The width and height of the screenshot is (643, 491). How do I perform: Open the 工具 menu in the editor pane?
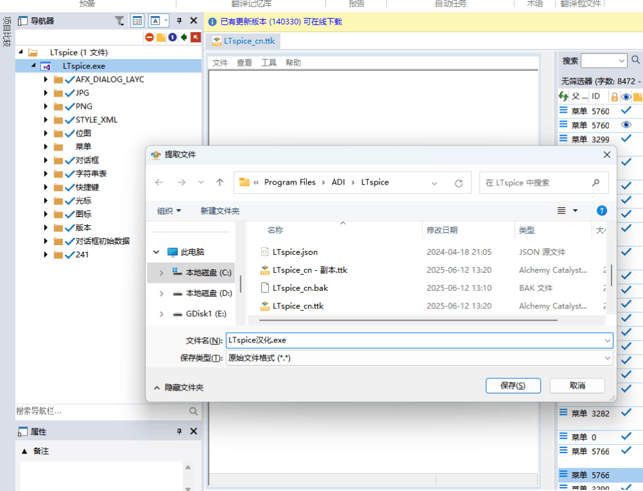269,63
